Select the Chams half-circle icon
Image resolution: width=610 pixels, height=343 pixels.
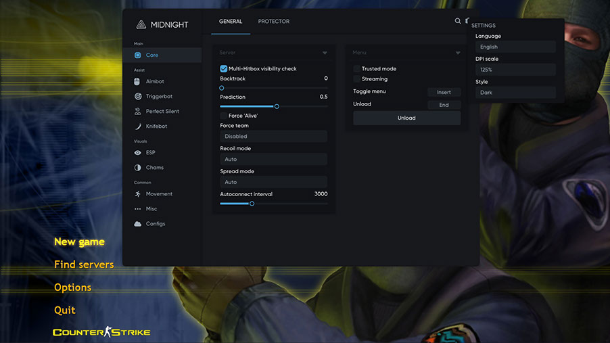click(138, 168)
